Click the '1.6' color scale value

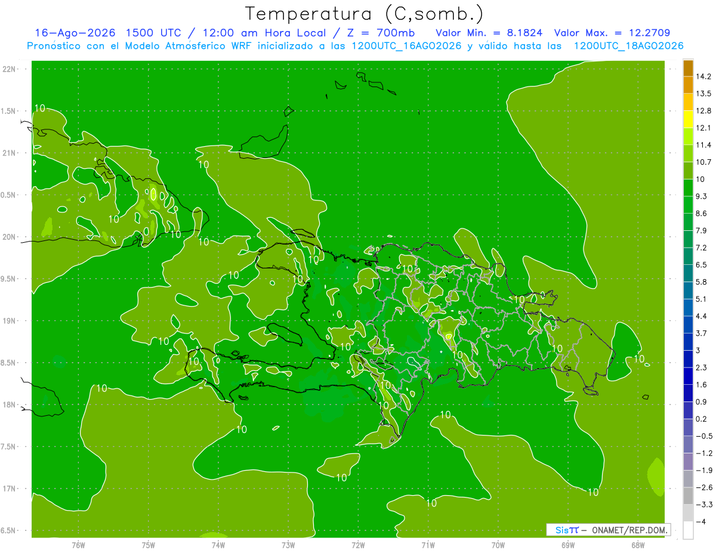702,385
